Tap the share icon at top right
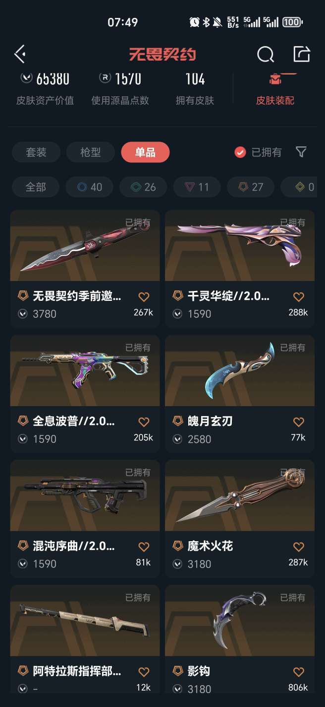The height and width of the screenshot is (707, 325). point(302,54)
